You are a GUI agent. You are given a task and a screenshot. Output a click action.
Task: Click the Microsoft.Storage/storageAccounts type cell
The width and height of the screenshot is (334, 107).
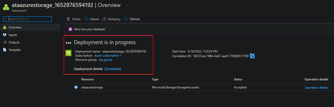(x=175, y=87)
